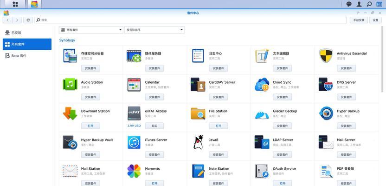The height and width of the screenshot is (186, 386).
Task: Install the Audio Station package
Action: pos(90,97)
